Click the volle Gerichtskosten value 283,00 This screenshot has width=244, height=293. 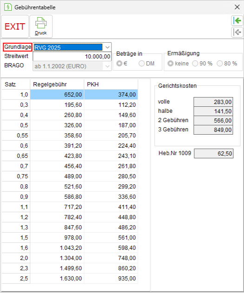(x=213, y=102)
